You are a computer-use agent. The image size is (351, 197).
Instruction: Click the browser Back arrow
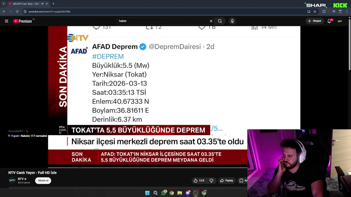point(4,11)
